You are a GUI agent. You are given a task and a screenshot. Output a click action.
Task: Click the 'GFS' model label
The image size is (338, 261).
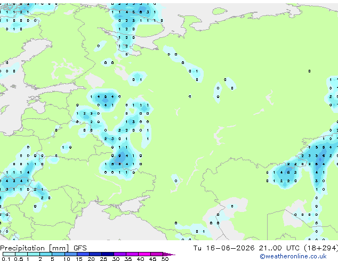point(80,248)
